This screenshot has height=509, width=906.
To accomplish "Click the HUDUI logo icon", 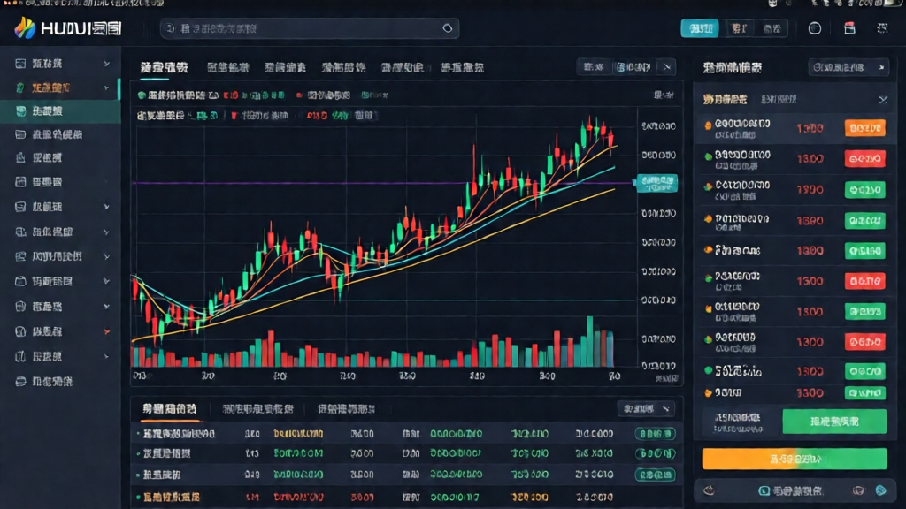I will (x=25, y=27).
